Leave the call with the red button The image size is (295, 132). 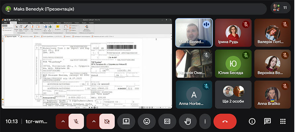click(225, 121)
